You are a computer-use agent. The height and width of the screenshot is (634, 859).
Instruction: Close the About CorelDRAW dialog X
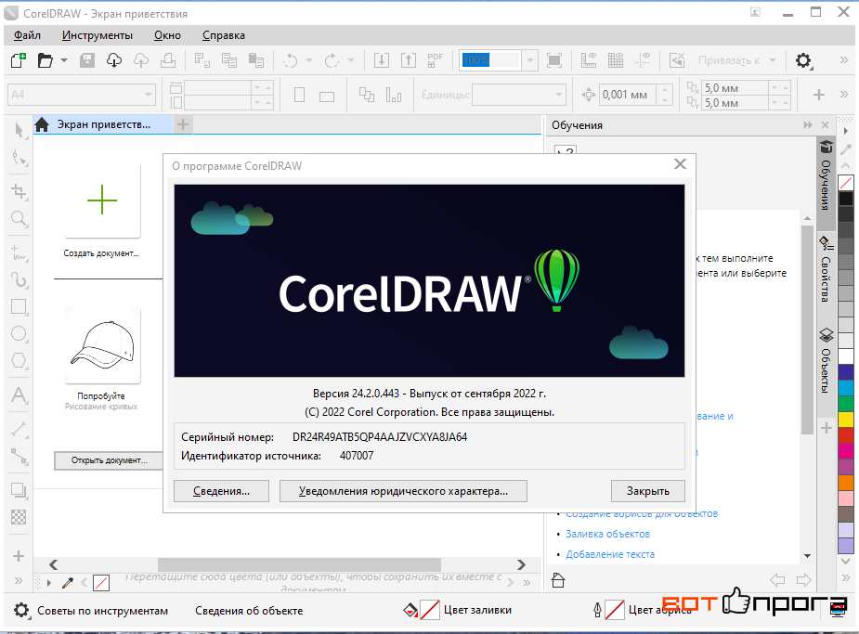680,164
